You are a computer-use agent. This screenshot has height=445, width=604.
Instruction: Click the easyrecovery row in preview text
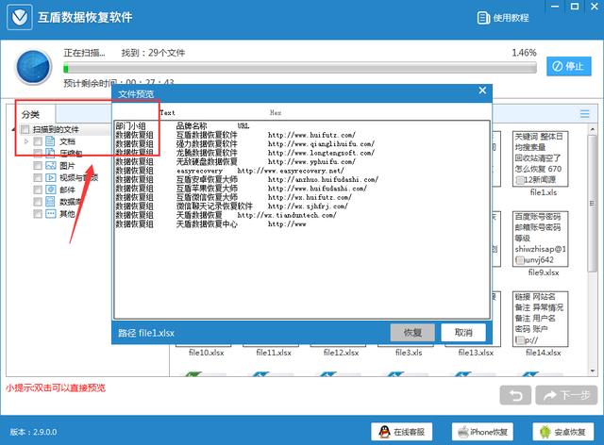click(x=229, y=171)
